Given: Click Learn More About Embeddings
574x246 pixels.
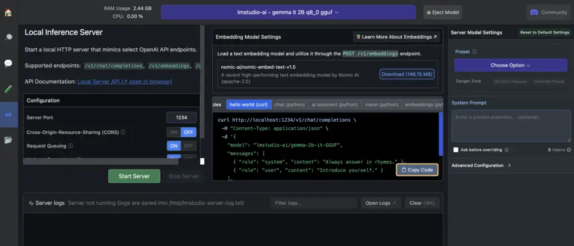Looking at the screenshot, I should [396, 37].
